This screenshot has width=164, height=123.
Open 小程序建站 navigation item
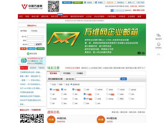click(112, 16)
